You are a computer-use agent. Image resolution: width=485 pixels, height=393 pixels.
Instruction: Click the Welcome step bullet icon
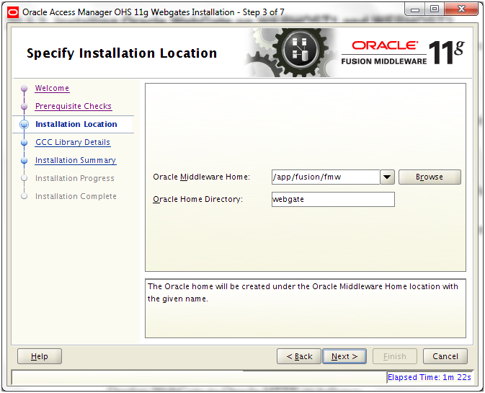(x=24, y=89)
